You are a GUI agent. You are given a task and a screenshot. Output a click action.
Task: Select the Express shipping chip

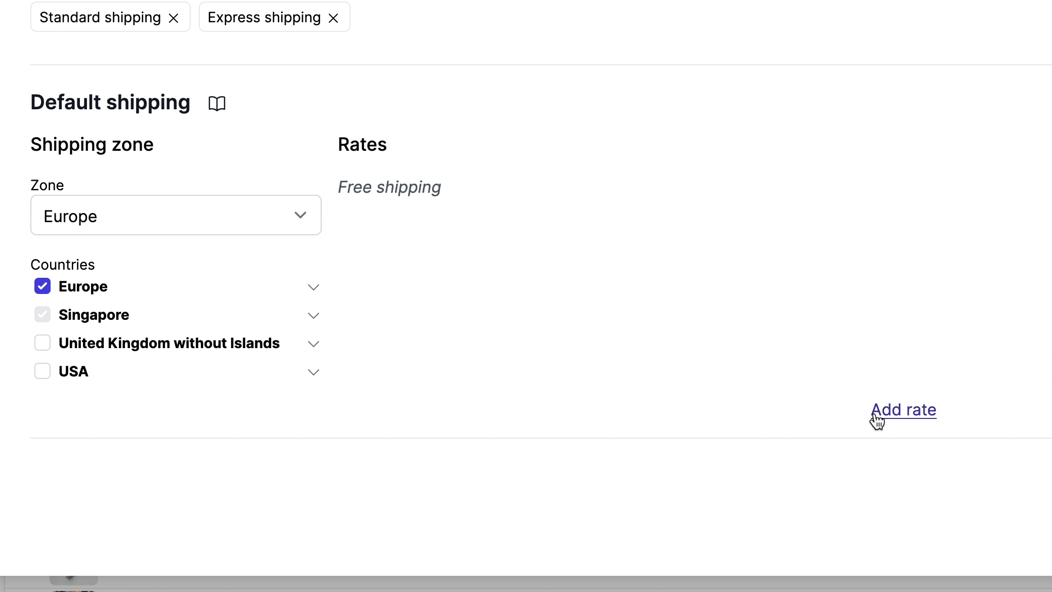coord(264,17)
